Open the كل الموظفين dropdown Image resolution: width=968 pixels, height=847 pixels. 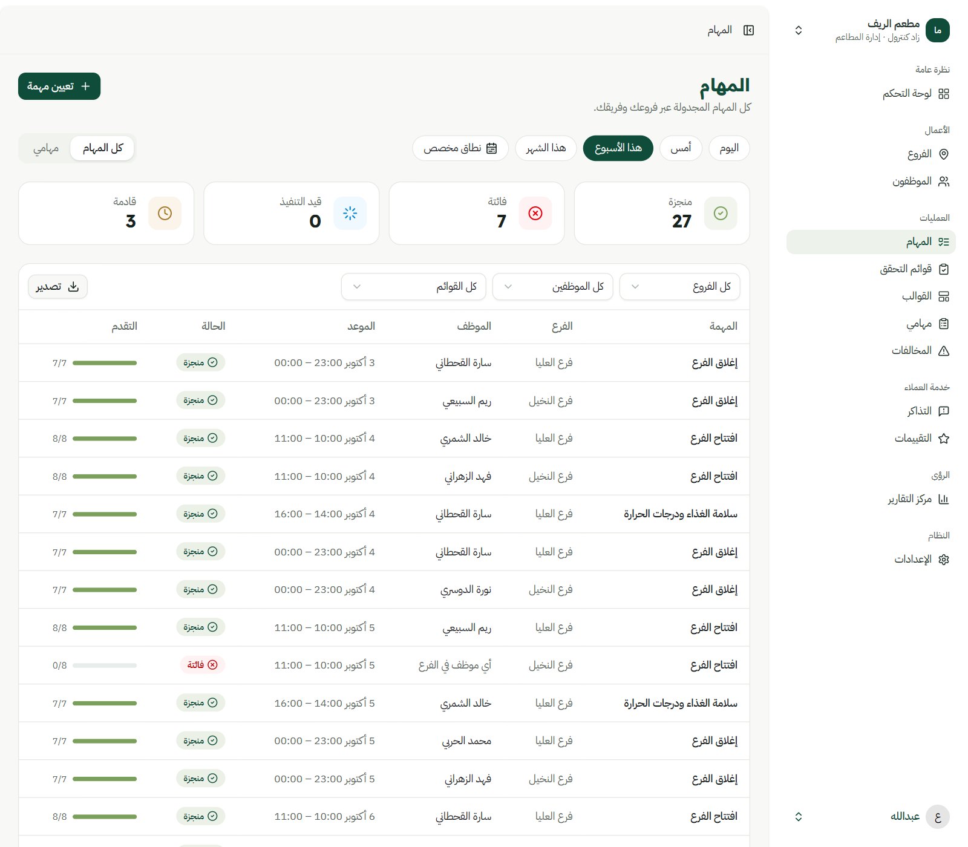pyautogui.click(x=553, y=287)
